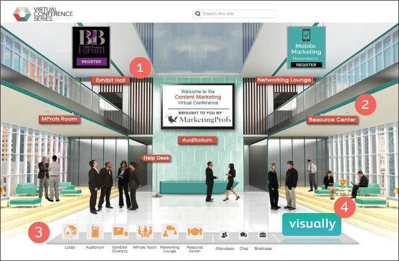Open the Chat bubble icon
This screenshot has width=399, height=261.
coord(244,235)
